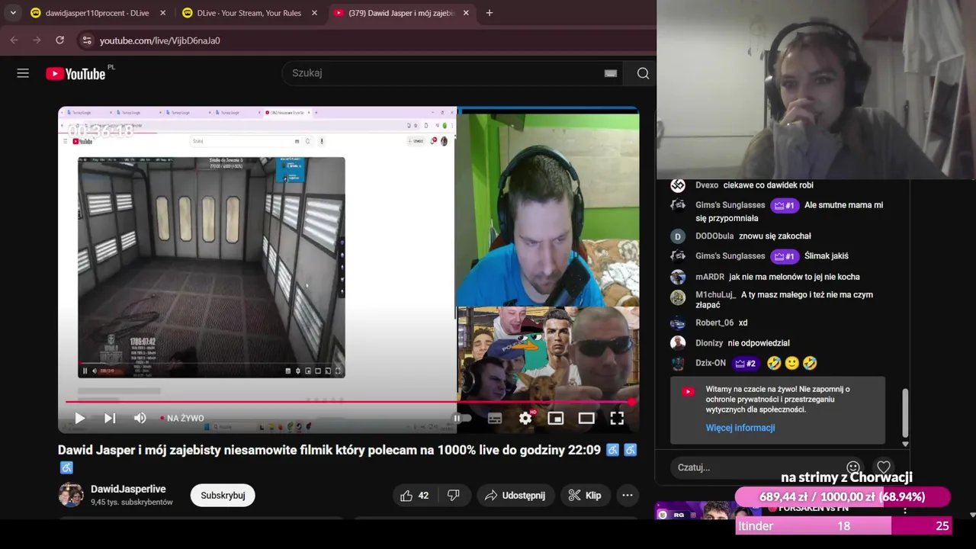This screenshot has width=976, height=549.
Task: Open the on-screen keyboard in the search box
Action: point(611,73)
